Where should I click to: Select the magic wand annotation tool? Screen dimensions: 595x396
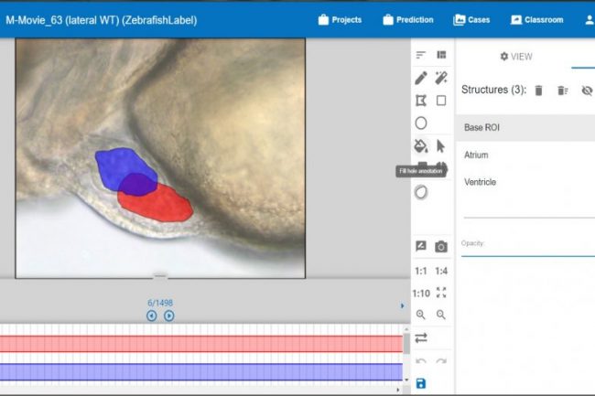(441, 78)
